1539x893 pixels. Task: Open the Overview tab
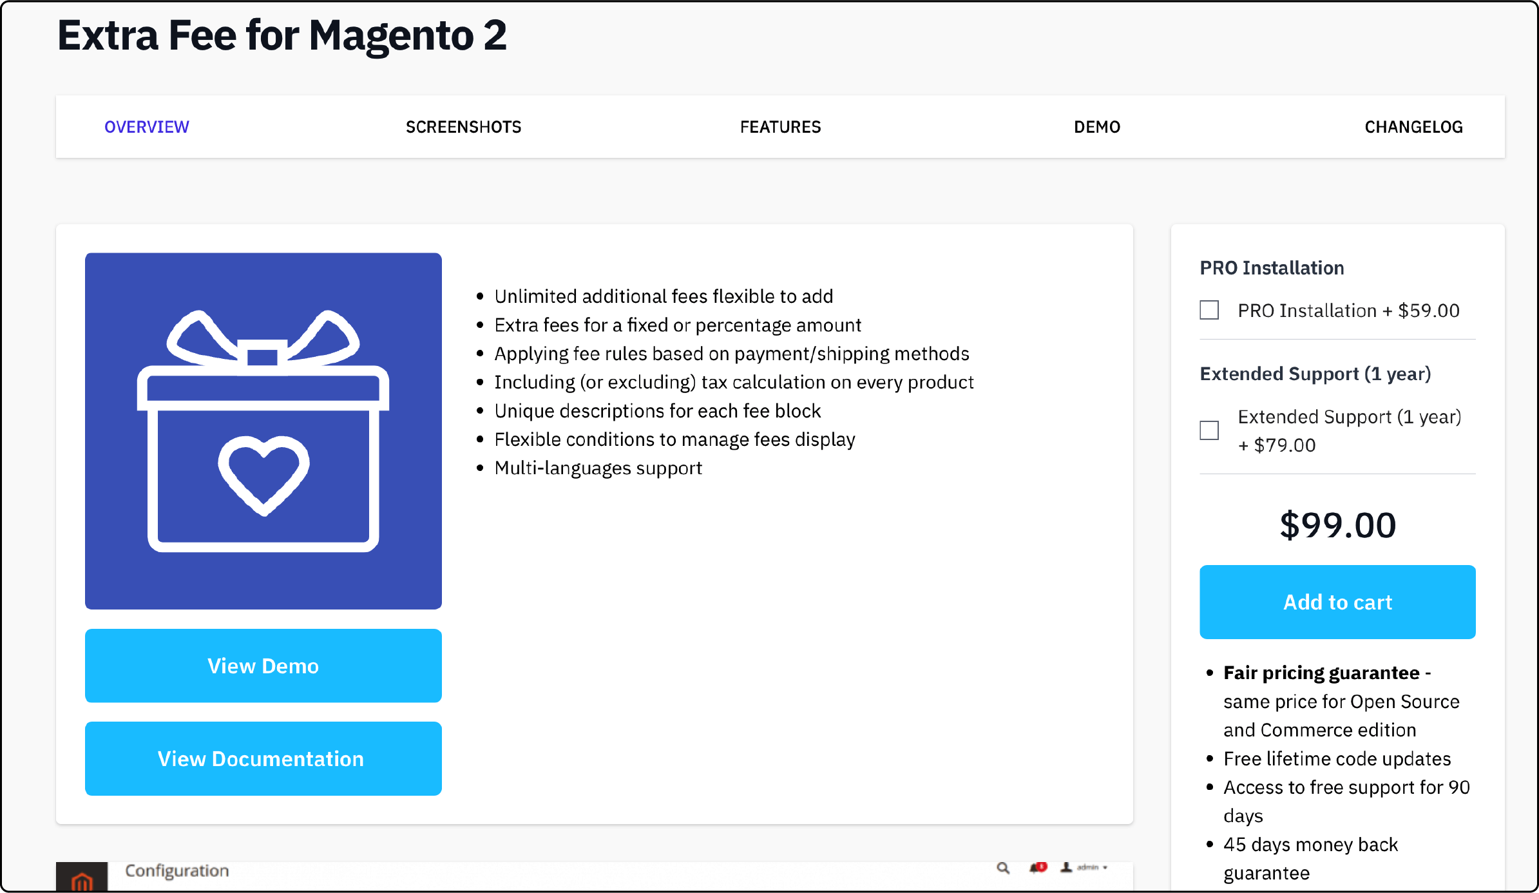(147, 127)
